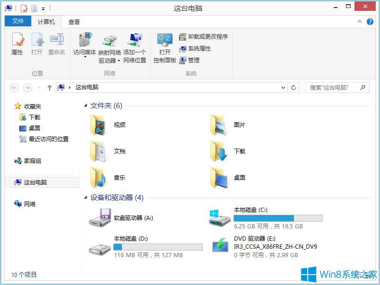Click the back navigation button
This screenshot has height=285, width=380.
[14, 87]
